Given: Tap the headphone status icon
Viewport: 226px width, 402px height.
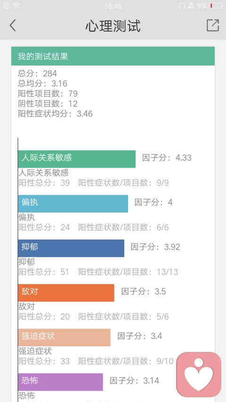Looking at the screenshot, I should (182, 6).
